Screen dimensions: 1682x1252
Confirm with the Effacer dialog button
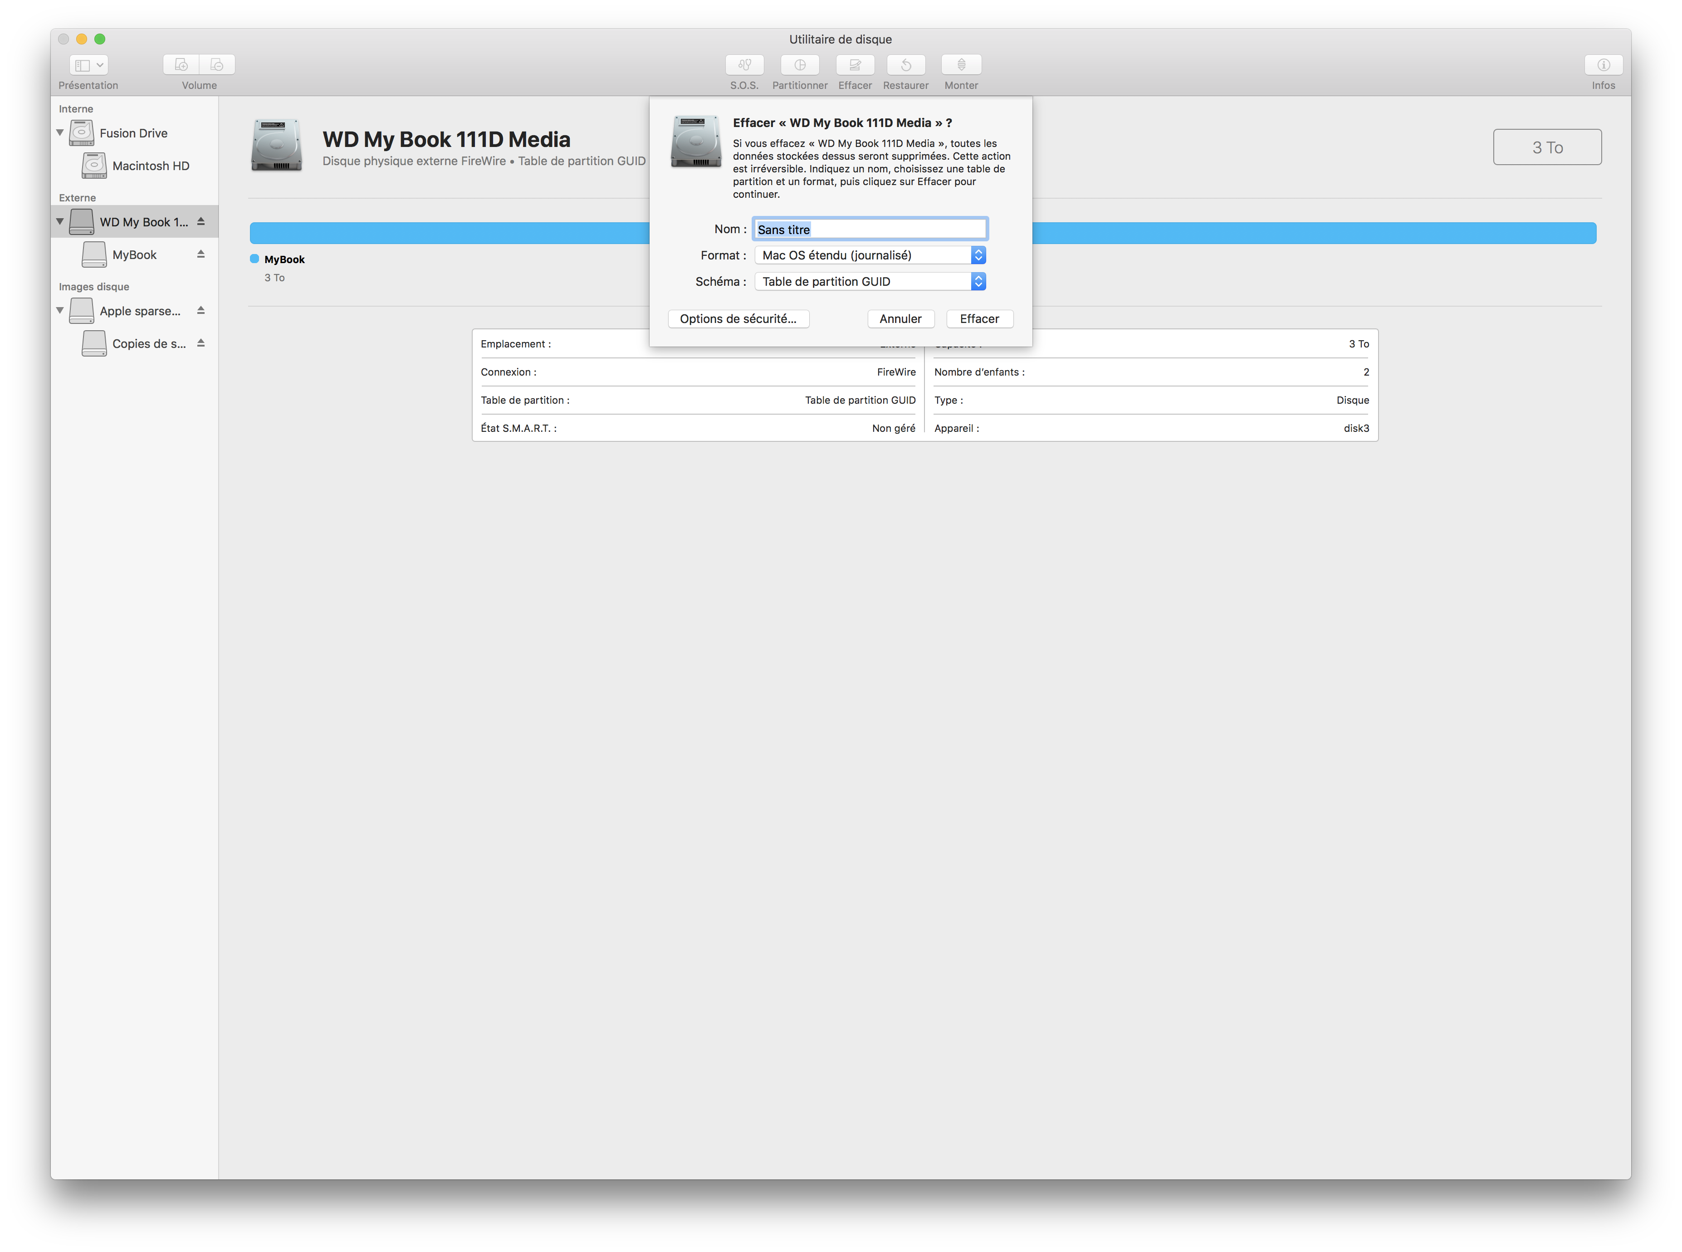coord(979,319)
